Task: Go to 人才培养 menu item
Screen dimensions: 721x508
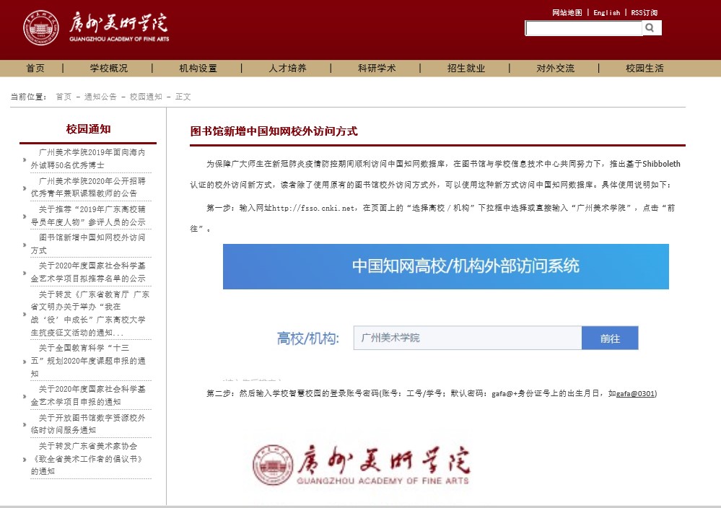Action: [x=287, y=69]
